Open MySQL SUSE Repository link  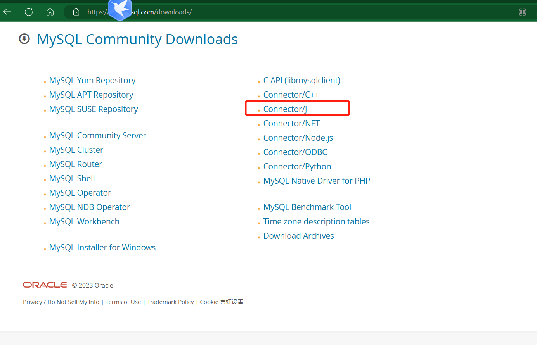(94, 109)
